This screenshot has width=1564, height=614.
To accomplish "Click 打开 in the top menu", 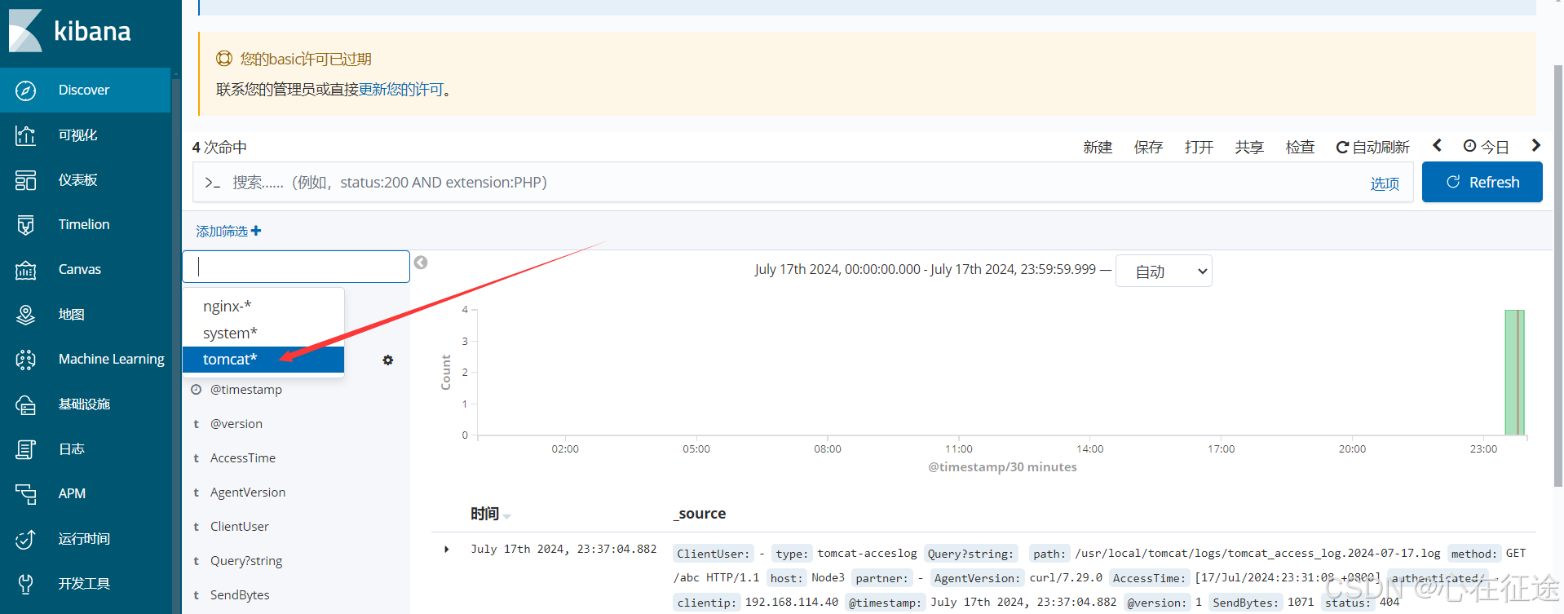I will [1199, 147].
